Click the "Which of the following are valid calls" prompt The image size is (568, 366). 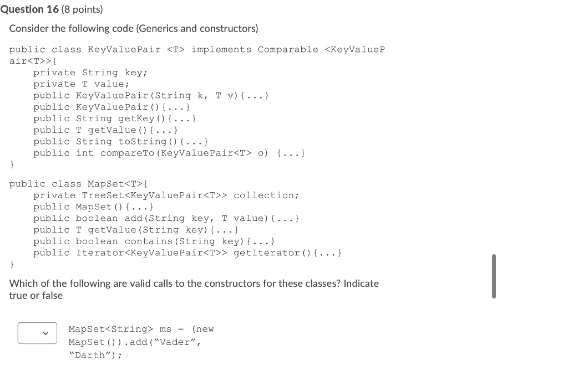194,290
